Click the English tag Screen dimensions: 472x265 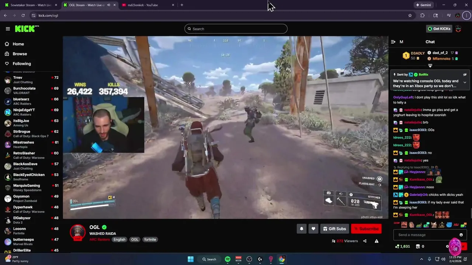119,240
